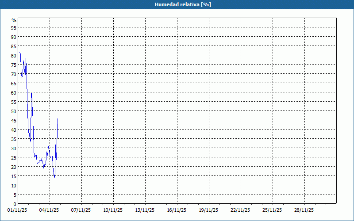Click the 16/11/25 date label
This screenshot has height=221, width=354.
177,210
